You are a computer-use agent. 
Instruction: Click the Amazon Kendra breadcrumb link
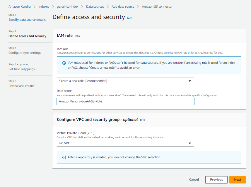[19, 6]
